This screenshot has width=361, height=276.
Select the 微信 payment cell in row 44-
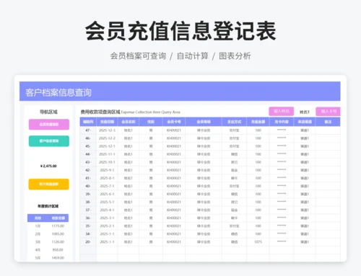(x=234, y=154)
